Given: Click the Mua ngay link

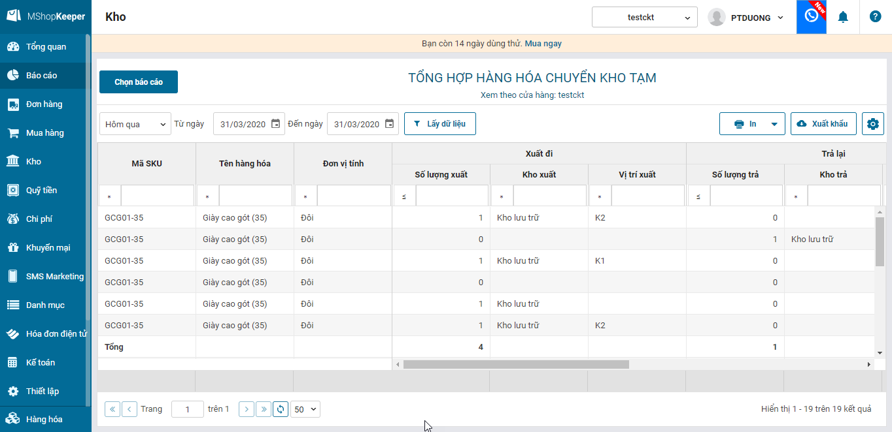Looking at the screenshot, I should coord(543,44).
